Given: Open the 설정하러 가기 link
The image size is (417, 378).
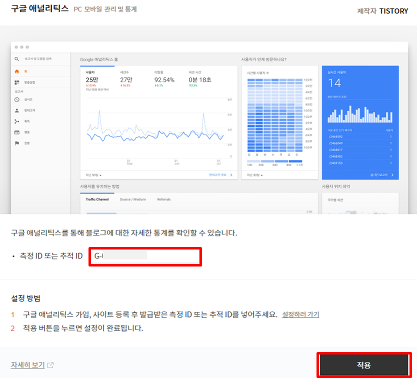Looking at the screenshot, I should coord(300,314).
